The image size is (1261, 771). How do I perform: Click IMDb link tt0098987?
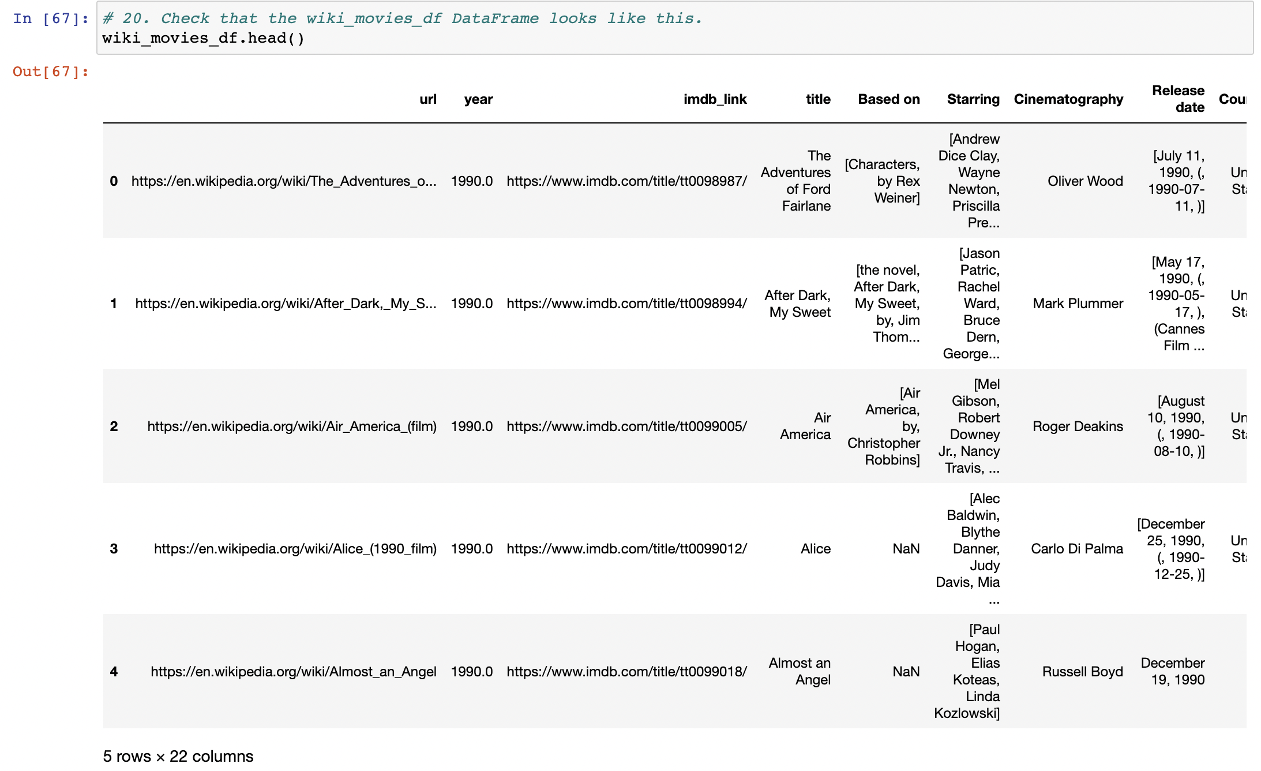tap(627, 181)
